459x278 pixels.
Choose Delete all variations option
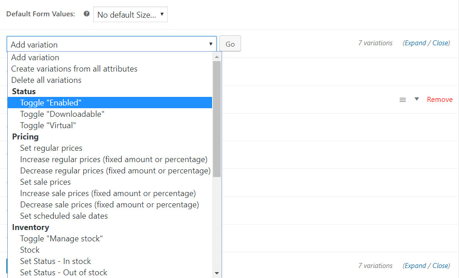point(110,80)
